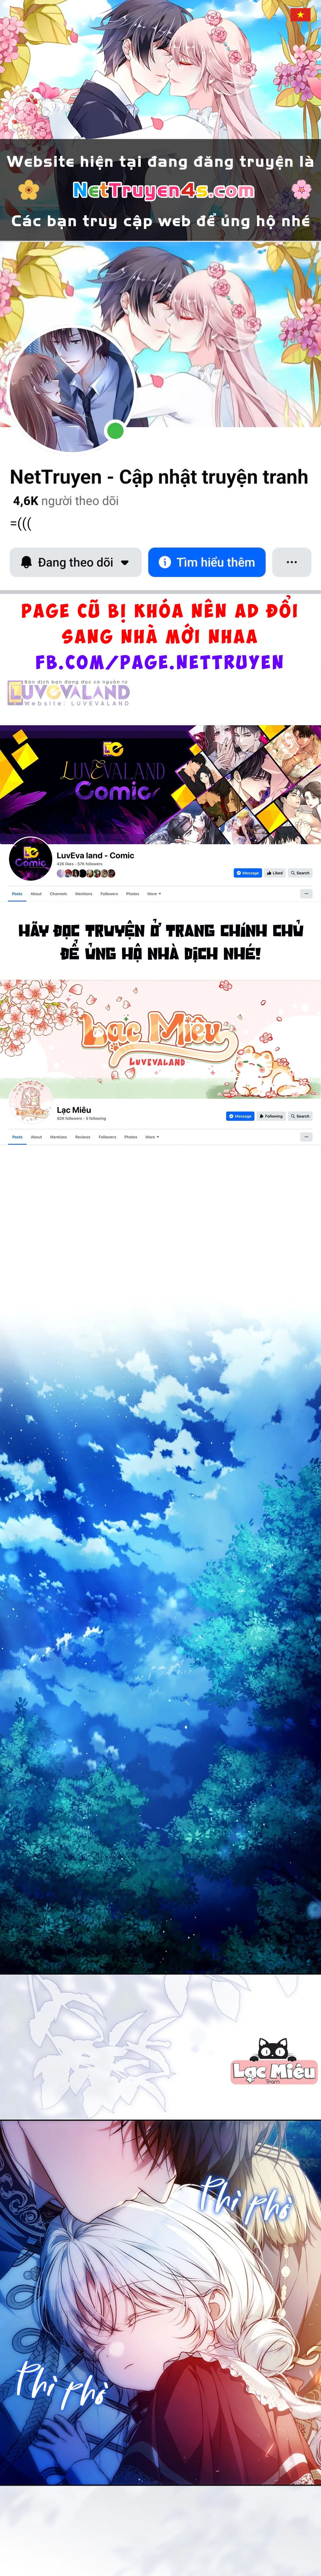Click the green online status dot
321x2576 pixels.
(x=115, y=431)
